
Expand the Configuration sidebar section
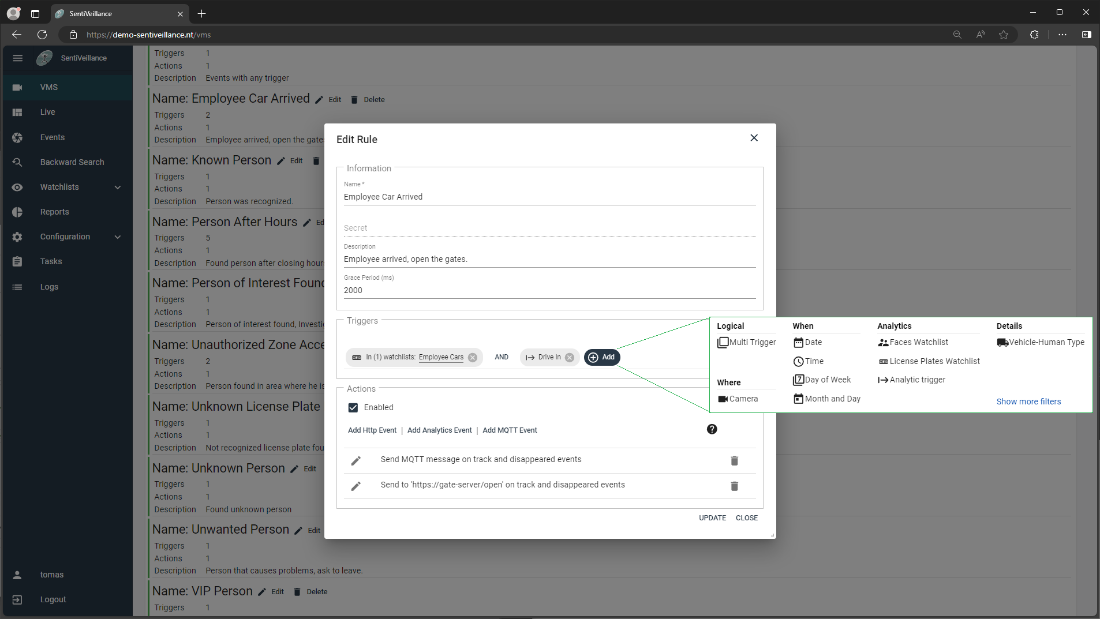[68, 237]
